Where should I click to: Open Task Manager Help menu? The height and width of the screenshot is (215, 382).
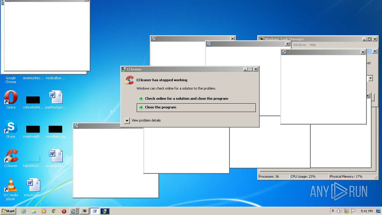[x=312, y=45]
